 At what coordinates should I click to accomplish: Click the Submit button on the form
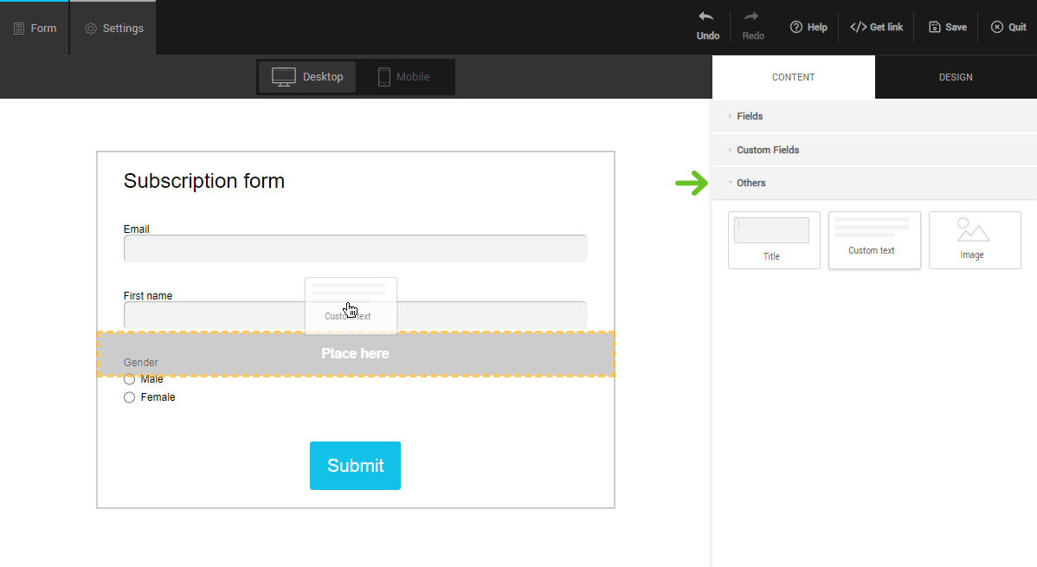355,466
